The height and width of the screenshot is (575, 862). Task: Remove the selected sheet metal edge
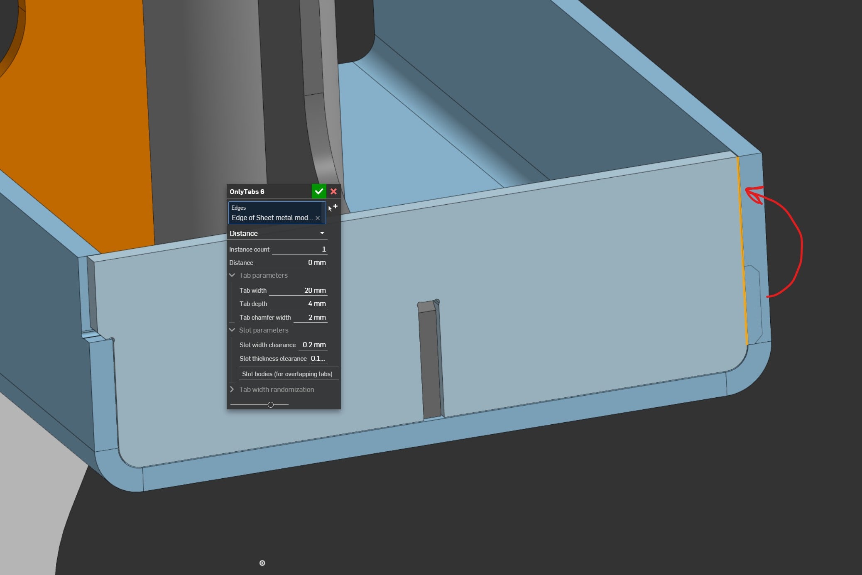pos(318,218)
